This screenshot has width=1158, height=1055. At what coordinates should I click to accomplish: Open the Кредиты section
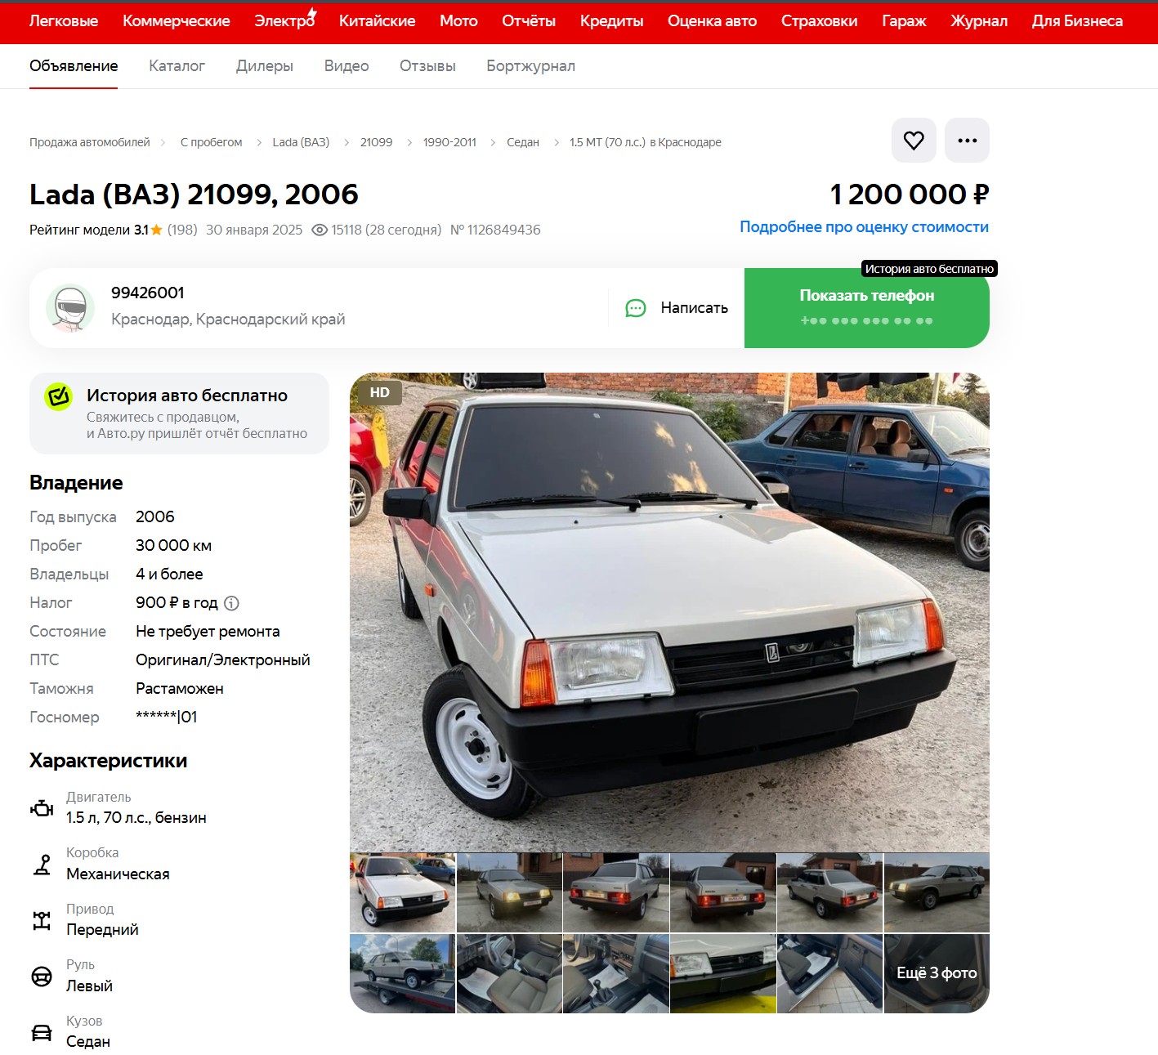[612, 21]
